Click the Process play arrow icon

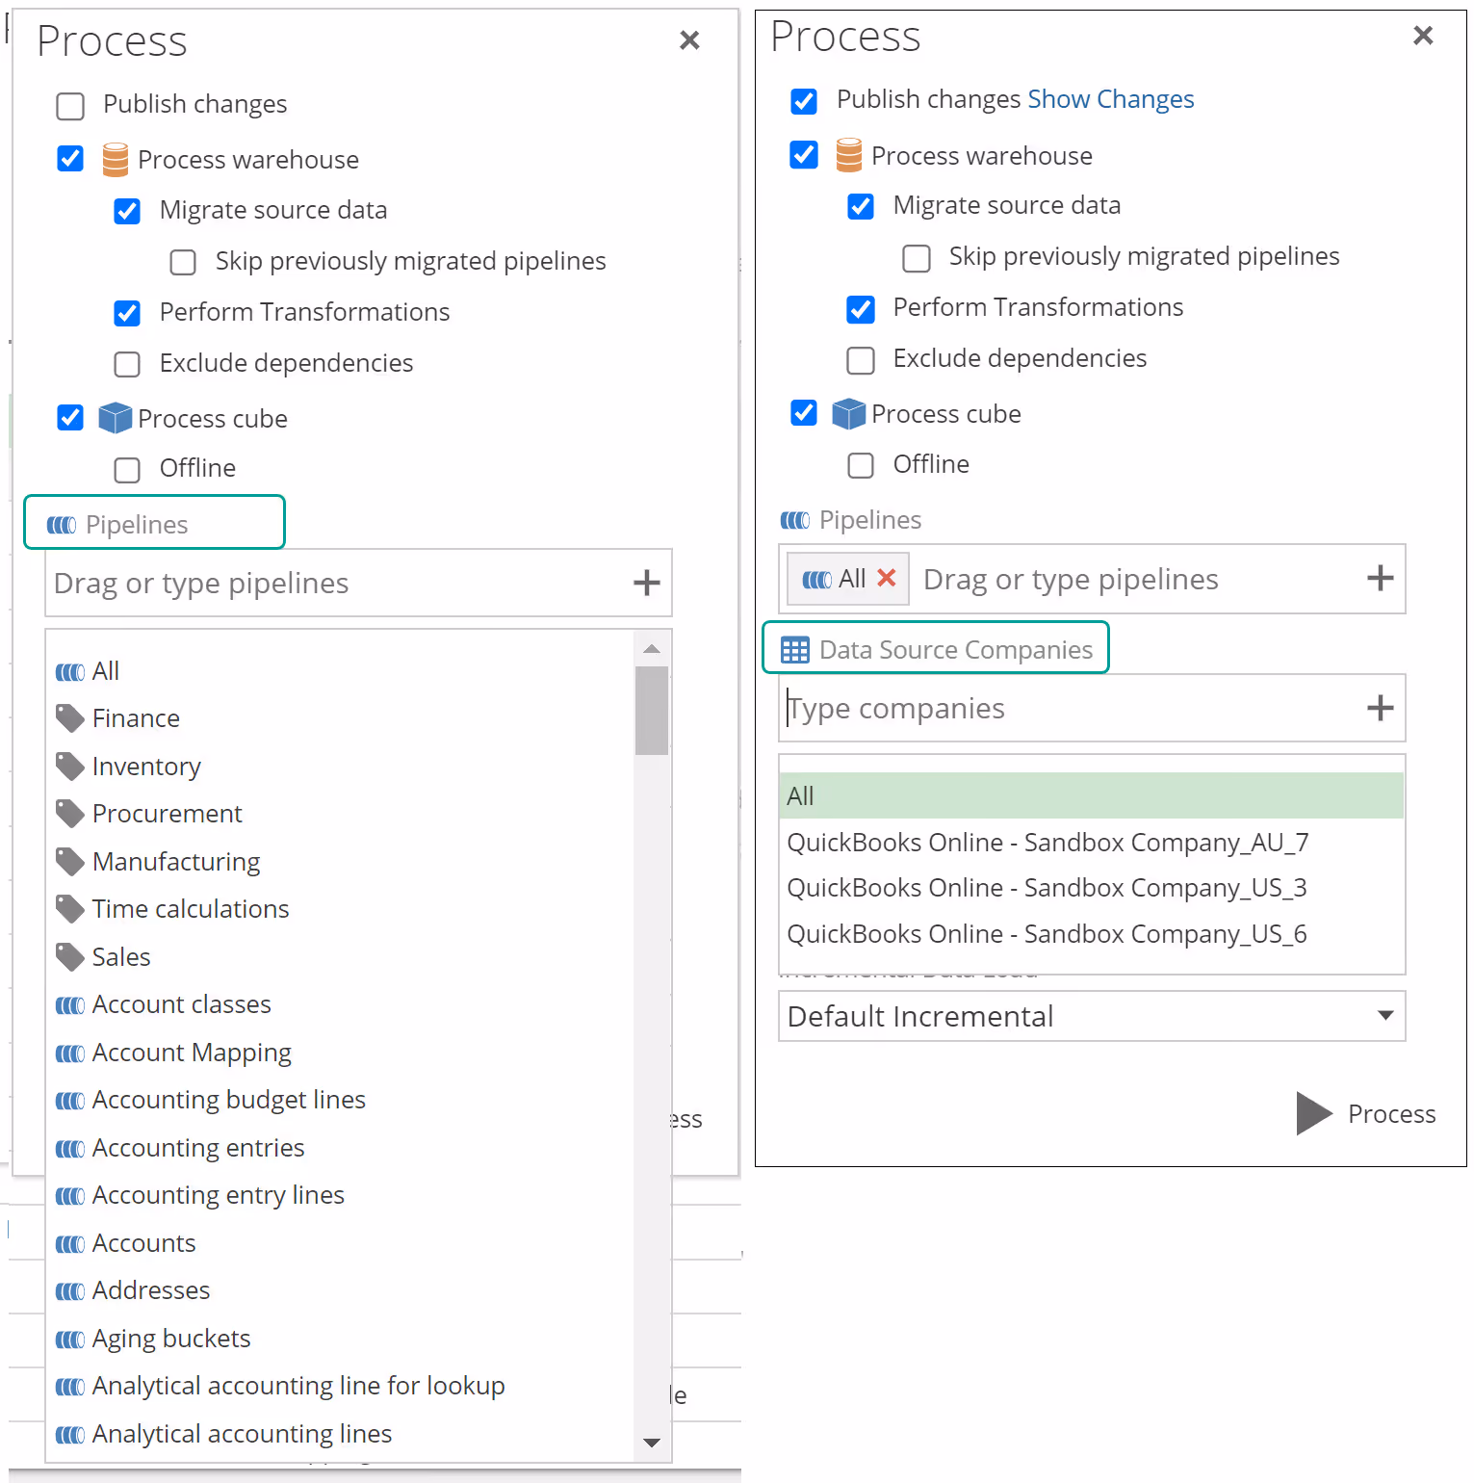[x=1312, y=1113]
